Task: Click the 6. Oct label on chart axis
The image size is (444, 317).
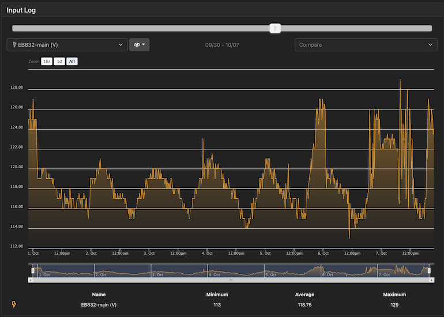Action: pyautogui.click(x=323, y=254)
